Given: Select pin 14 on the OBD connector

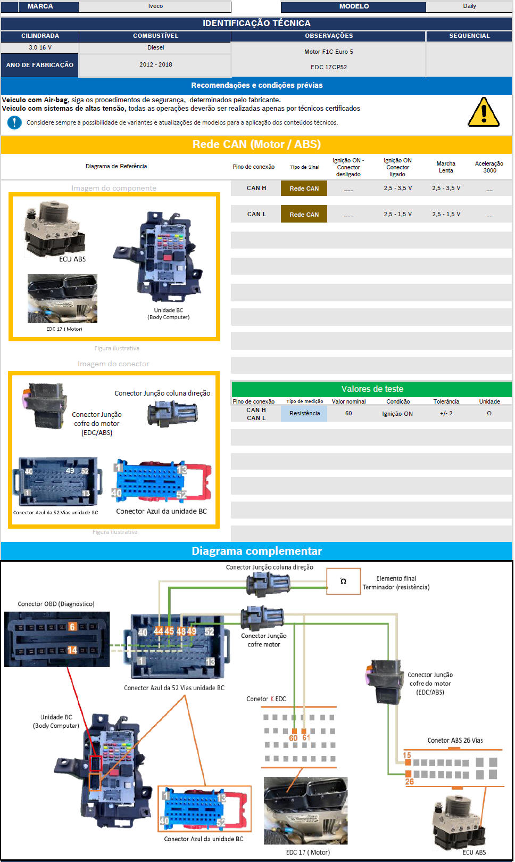Looking at the screenshot, I should (x=72, y=650).
